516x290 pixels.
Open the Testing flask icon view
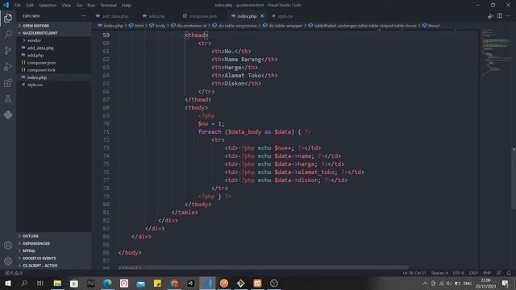[8, 98]
